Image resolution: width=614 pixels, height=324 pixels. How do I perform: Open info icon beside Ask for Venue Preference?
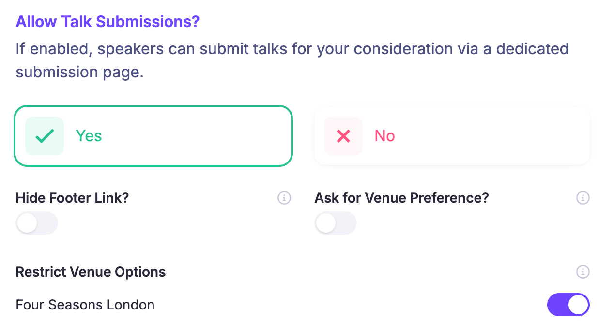point(583,198)
